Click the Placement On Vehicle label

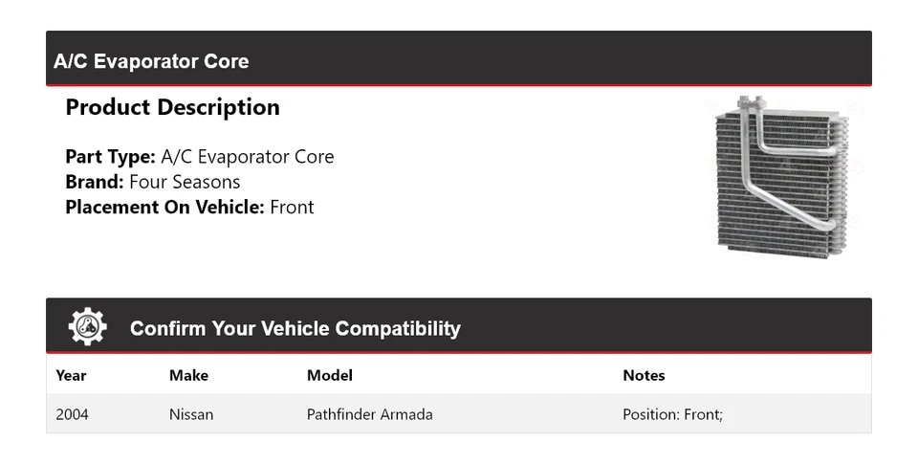[164, 207]
